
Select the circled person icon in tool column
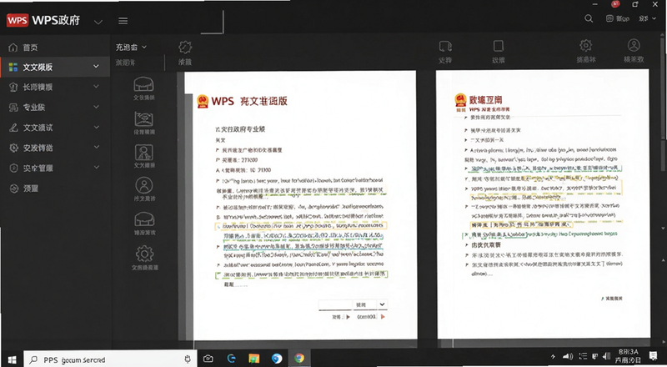click(x=144, y=185)
